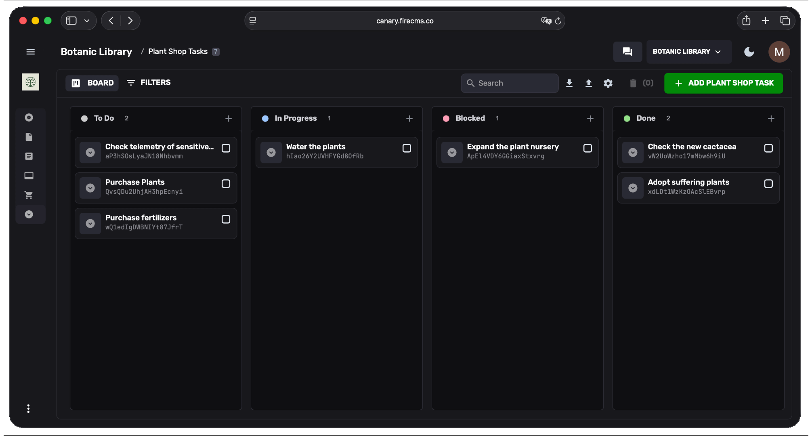Open the status chevron on 'Expand the plant nursery'
This screenshot has width=812, height=436.
[452, 152]
